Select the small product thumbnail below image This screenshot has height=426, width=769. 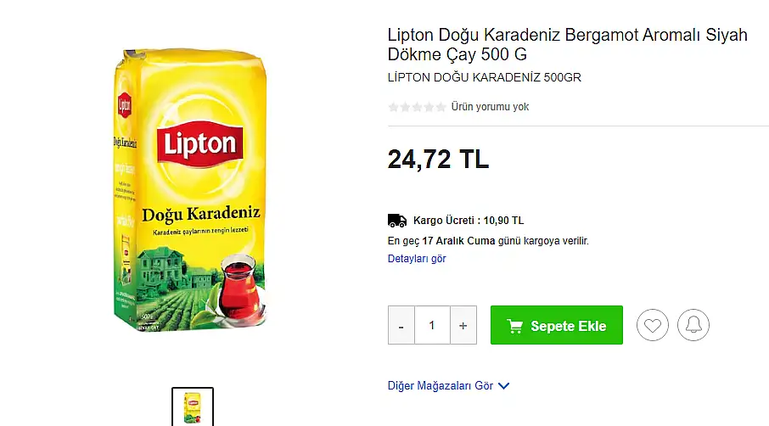192,406
